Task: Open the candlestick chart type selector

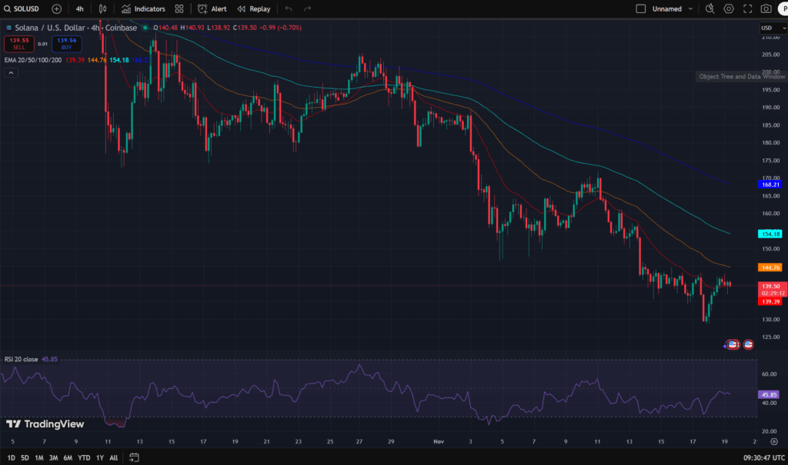Action: coord(102,9)
